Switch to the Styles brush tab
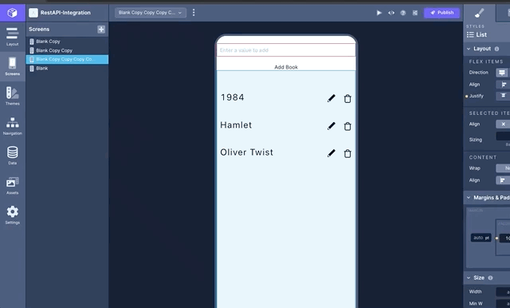Viewport: 510px width, 308px height. (480, 13)
